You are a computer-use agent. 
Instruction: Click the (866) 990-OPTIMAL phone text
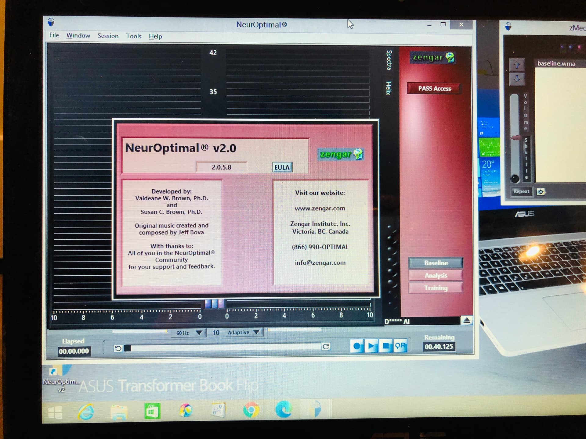pyautogui.click(x=320, y=247)
